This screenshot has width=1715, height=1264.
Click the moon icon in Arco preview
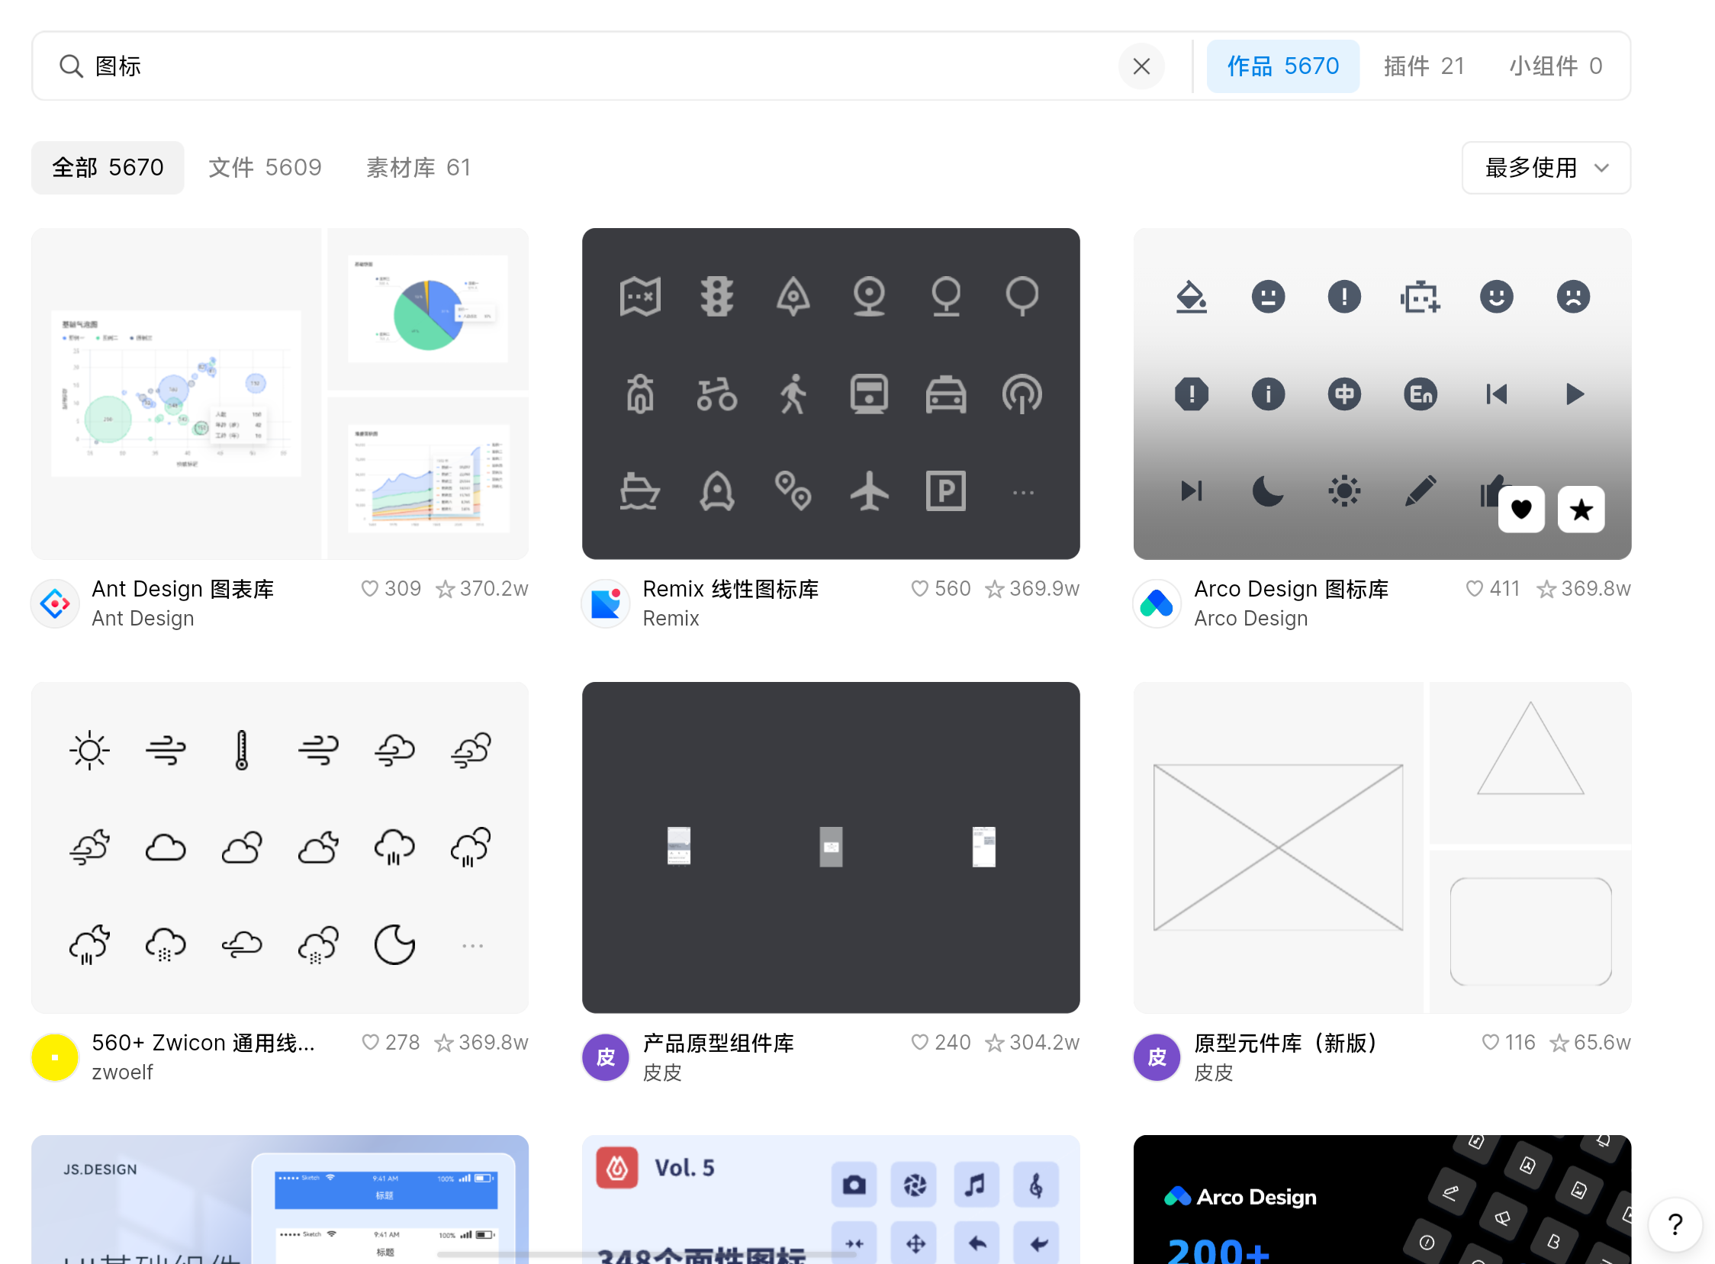click(1267, 491)
